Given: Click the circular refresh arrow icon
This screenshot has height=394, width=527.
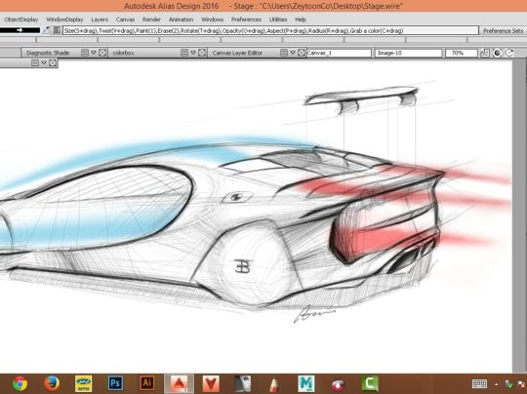Looking at the screenshot, I should coord(509,53).
